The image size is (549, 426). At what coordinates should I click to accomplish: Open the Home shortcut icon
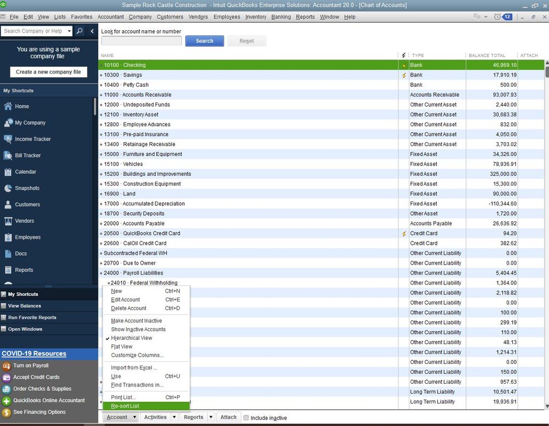click(x=8, y=107)
